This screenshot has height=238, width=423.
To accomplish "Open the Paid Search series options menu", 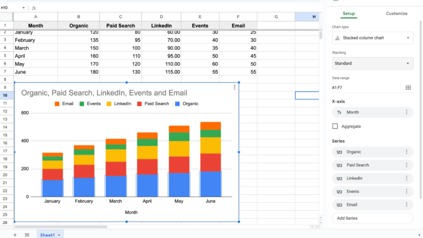I will [406, 165].
